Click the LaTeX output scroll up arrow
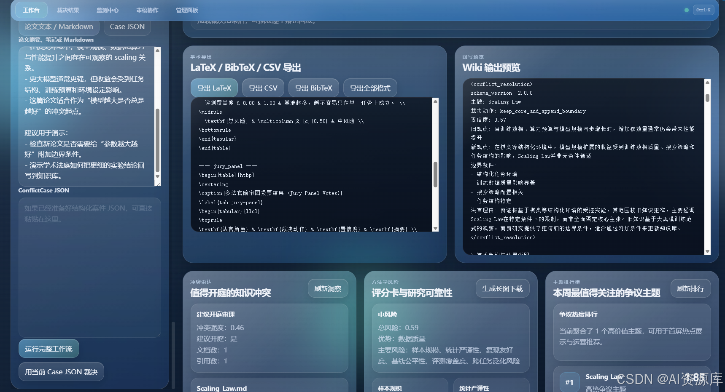The image size is (725, 392). (x=435, y=101)
